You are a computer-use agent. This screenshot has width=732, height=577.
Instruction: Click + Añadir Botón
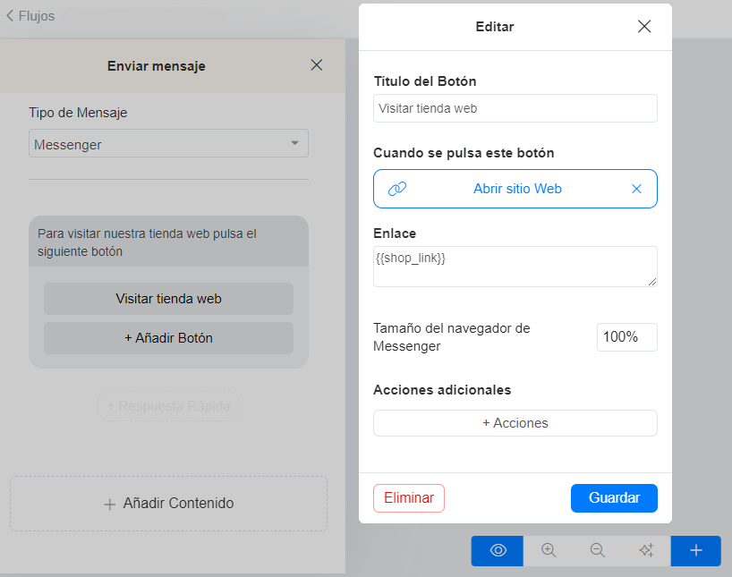168,338
